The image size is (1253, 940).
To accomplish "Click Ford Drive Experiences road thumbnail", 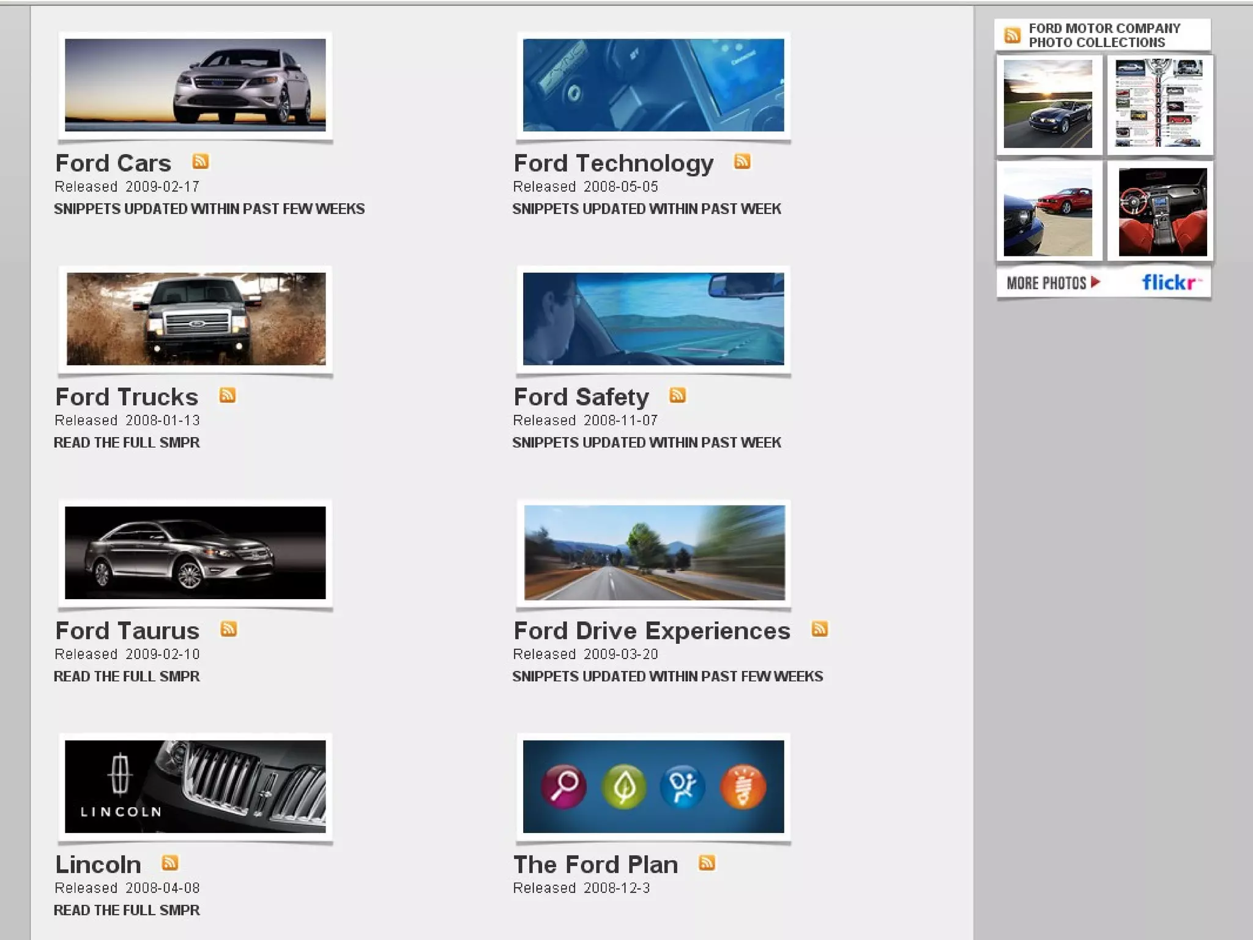I will (654, 553).
